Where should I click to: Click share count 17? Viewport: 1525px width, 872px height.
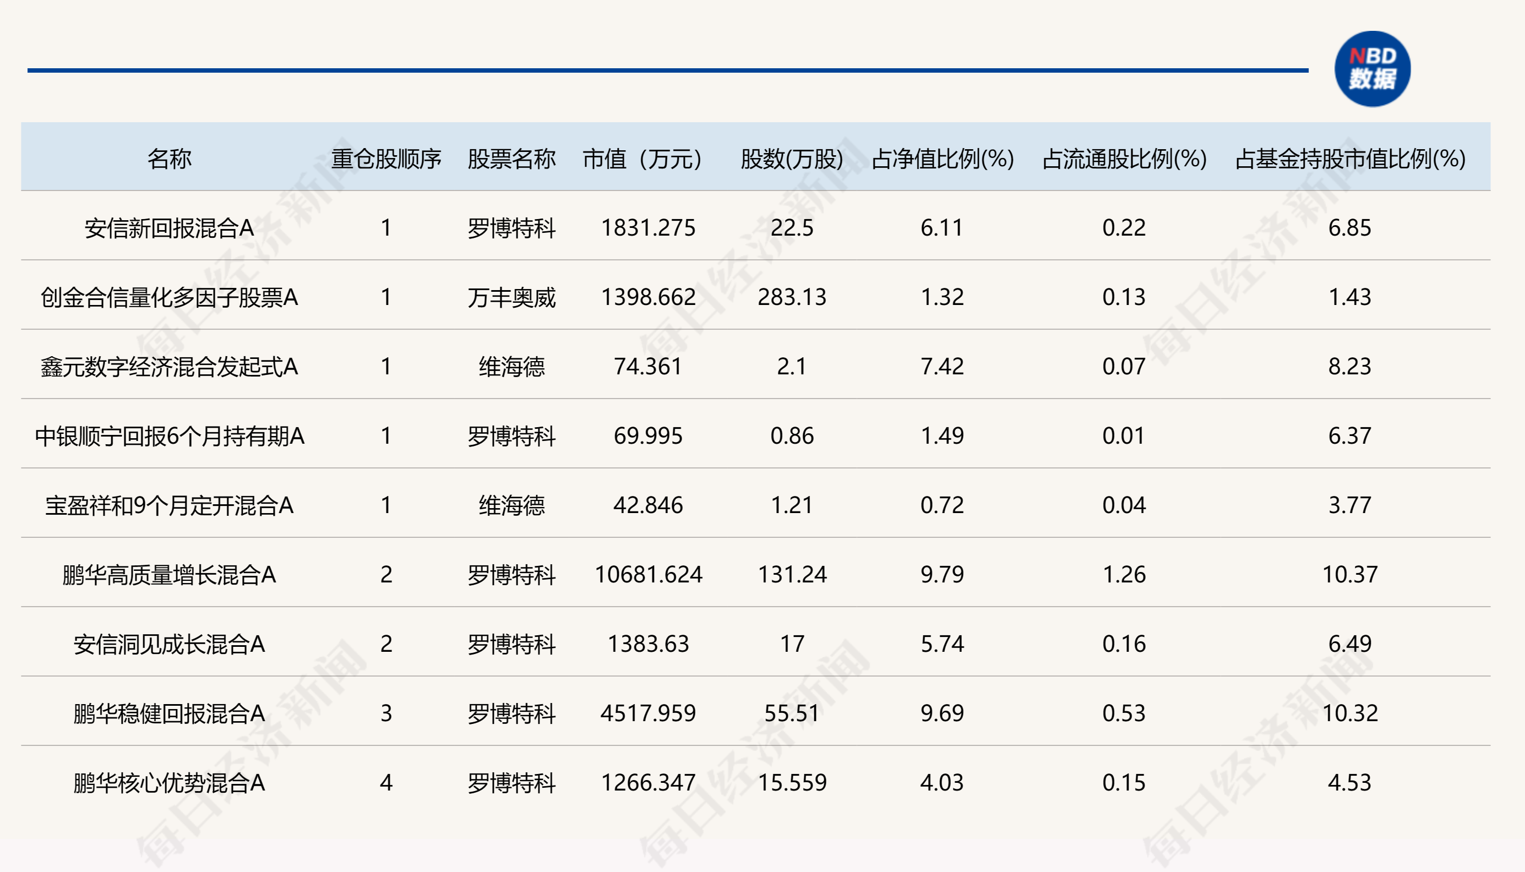792,644
